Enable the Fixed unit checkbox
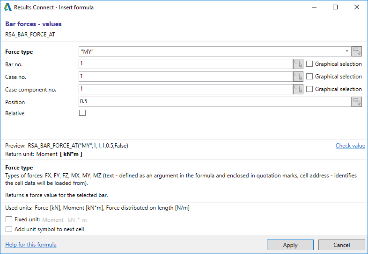 point(8,219)
